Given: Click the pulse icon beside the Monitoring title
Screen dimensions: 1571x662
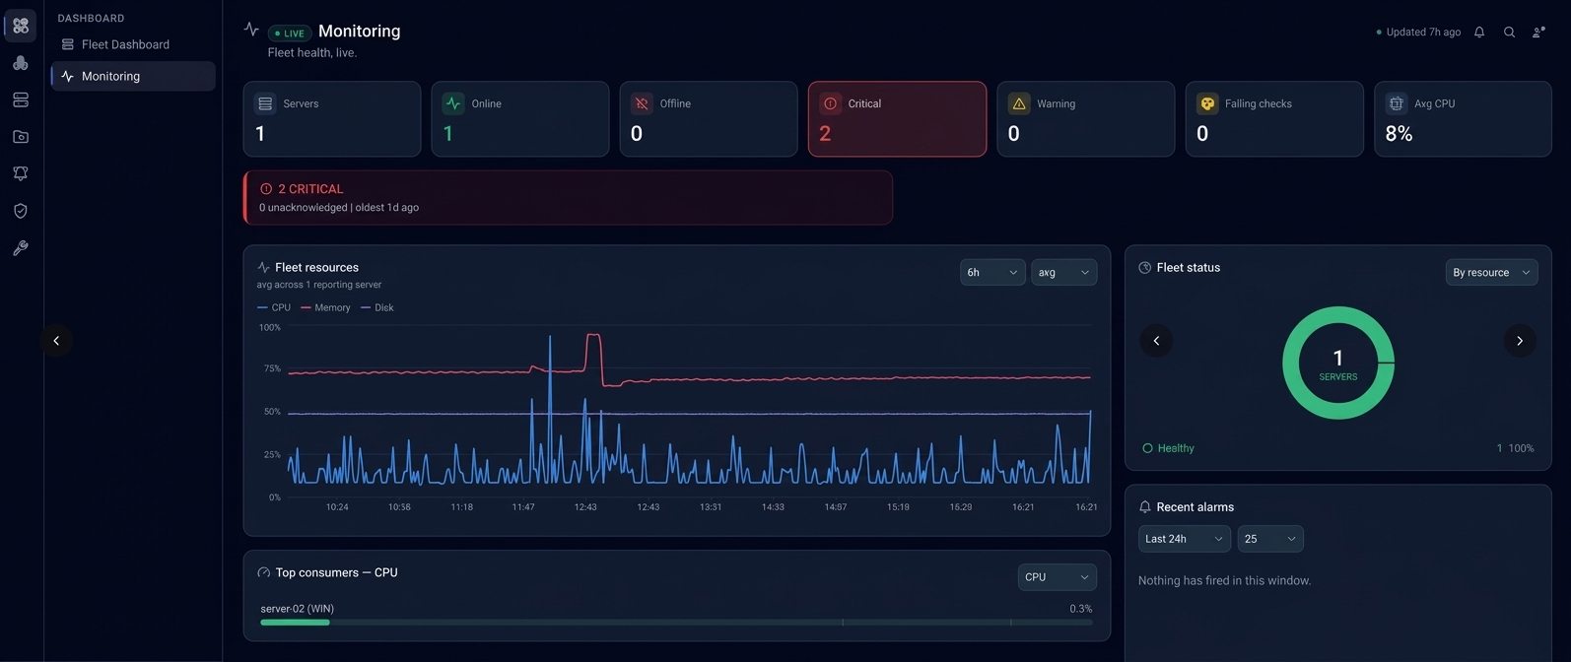Looking at the screenshot, I should coord(251,30).
